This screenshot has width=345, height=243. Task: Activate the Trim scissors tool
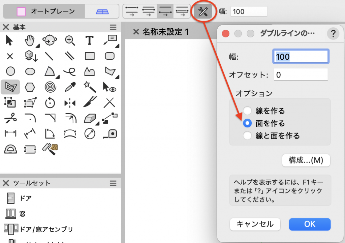pyautogui.click(x=10, y=118)
